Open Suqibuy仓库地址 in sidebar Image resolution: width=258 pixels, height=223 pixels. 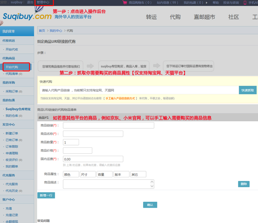coord(18,109)
